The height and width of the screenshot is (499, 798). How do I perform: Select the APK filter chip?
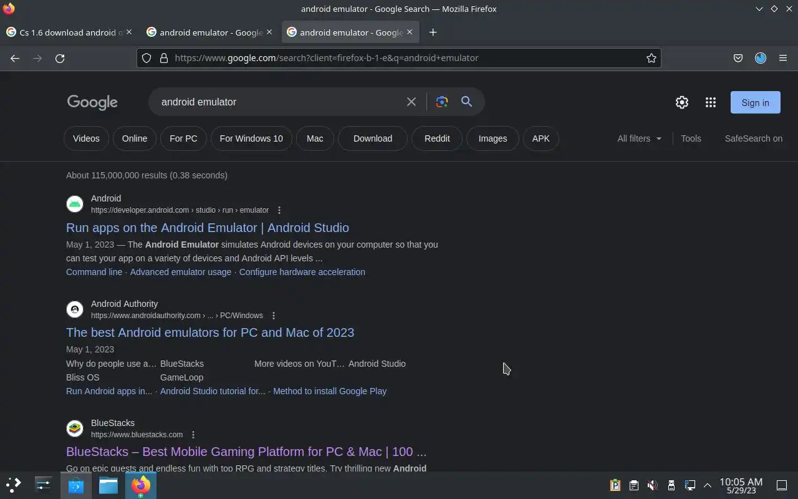541,138
